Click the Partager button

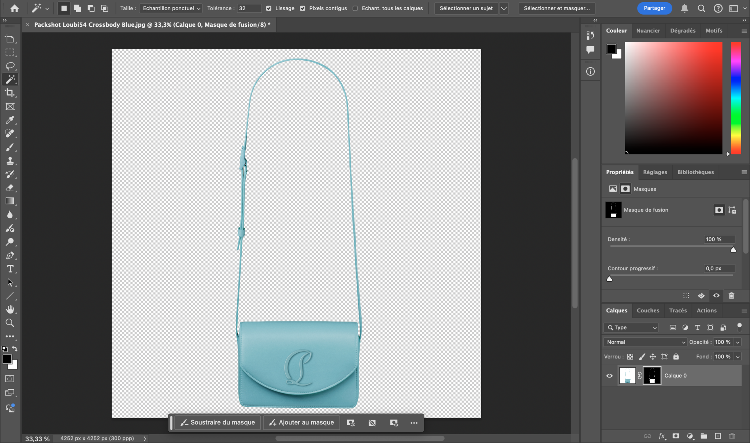click(x=654, y=8)
